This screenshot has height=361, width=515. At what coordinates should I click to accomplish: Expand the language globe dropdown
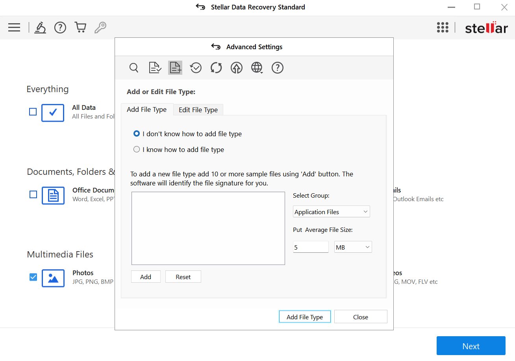click(x=257, y=68)
